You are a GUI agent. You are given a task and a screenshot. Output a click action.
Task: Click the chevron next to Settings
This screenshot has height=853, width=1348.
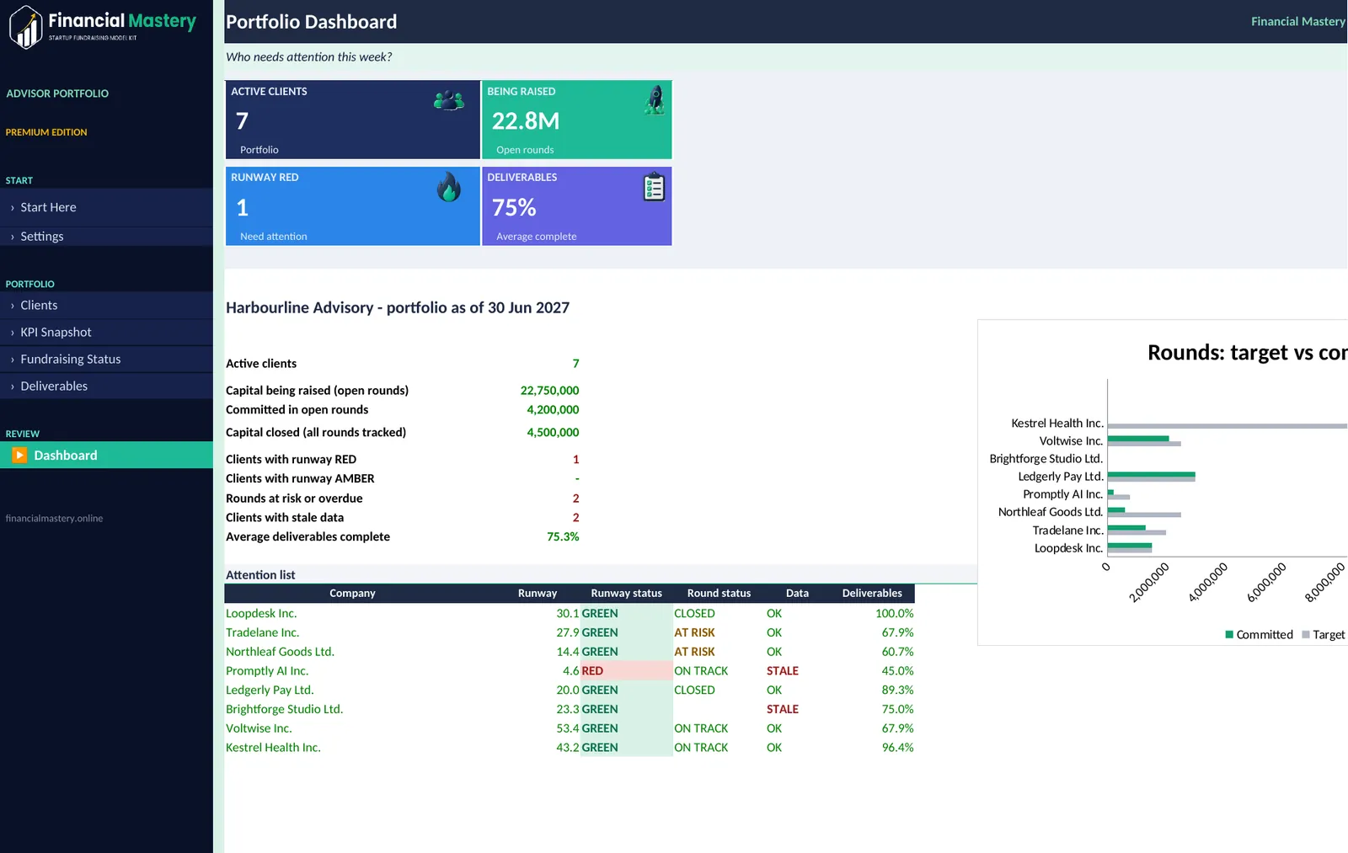(x=12, y=237)
